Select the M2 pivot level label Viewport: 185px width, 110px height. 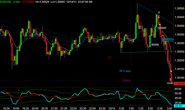coord(110,58)
